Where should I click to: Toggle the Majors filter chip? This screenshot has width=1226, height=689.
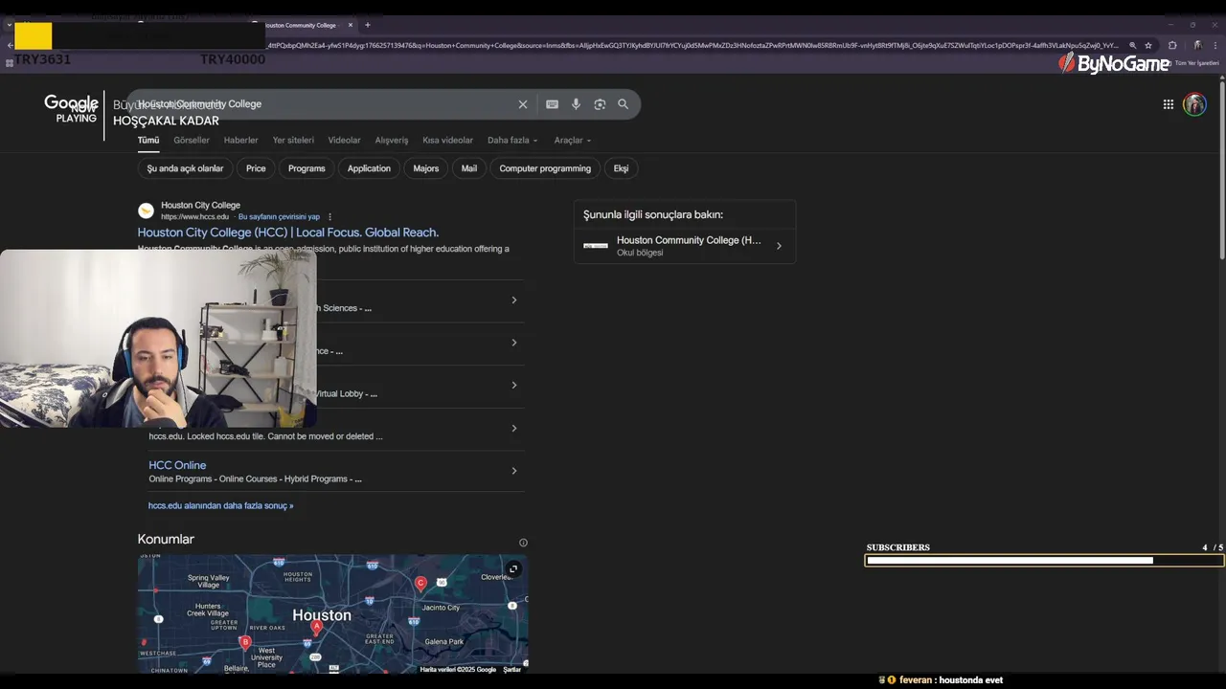pyautogui.click(x=426, y=168)
